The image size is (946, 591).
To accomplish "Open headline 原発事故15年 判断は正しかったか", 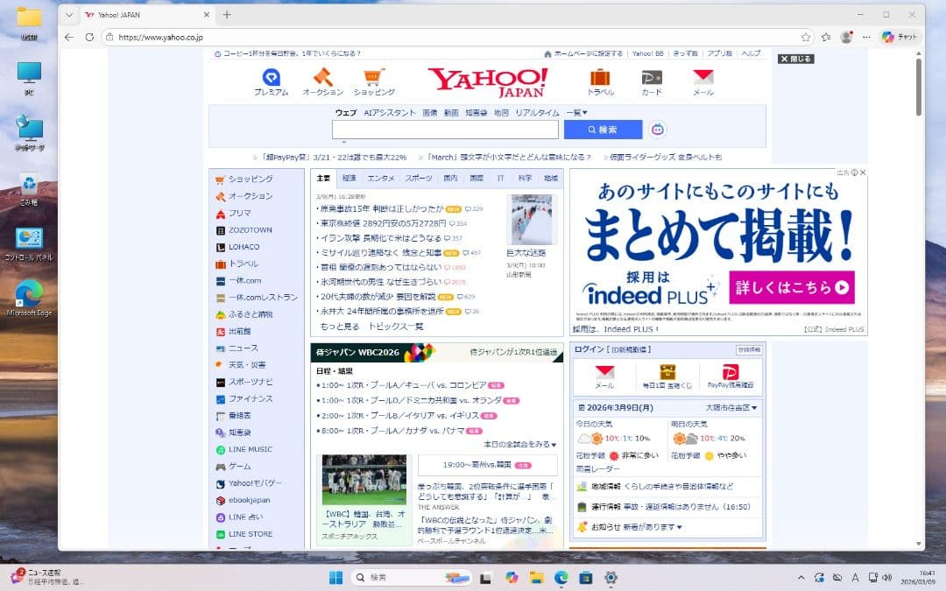I will (382, 208).
